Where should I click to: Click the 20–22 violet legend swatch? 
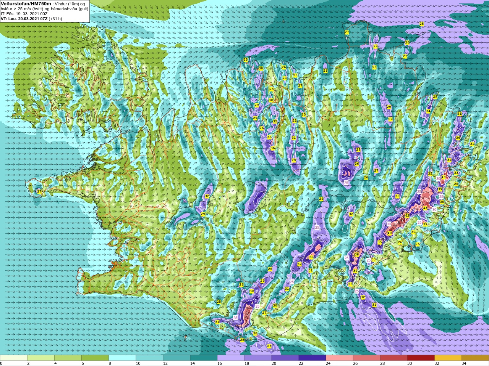[285, 358]
